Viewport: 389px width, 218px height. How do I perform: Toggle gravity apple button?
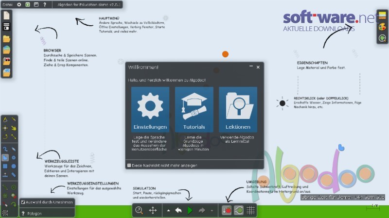tap(227, 210)
